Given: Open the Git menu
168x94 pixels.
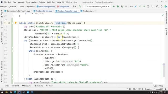Looking at the screenshot, I should point(63,2).
